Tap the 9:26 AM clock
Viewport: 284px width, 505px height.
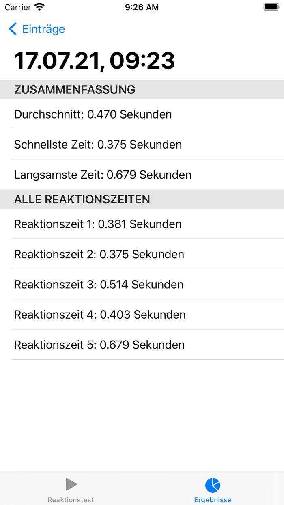142,7
